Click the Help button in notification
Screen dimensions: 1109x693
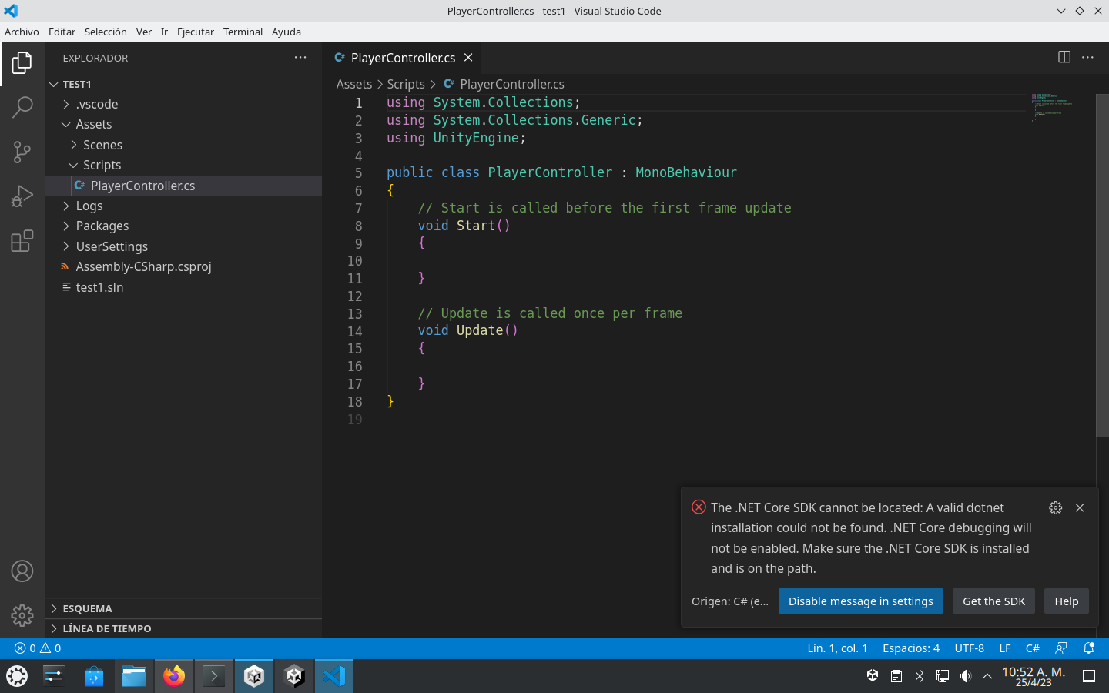click(x=1067, y=601)
